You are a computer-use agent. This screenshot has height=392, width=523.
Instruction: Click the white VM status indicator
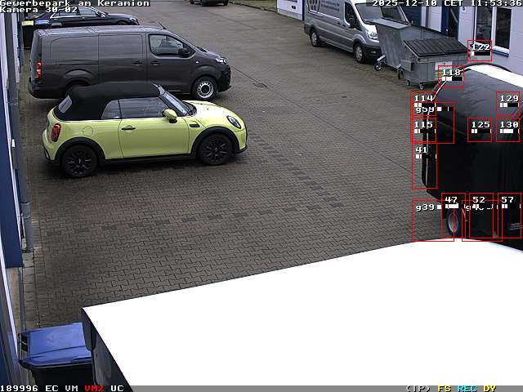72,388
